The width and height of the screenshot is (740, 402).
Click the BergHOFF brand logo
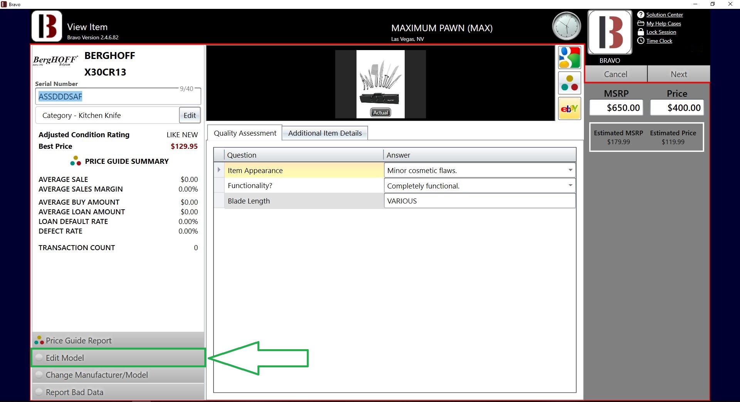(x=55, y=61)
